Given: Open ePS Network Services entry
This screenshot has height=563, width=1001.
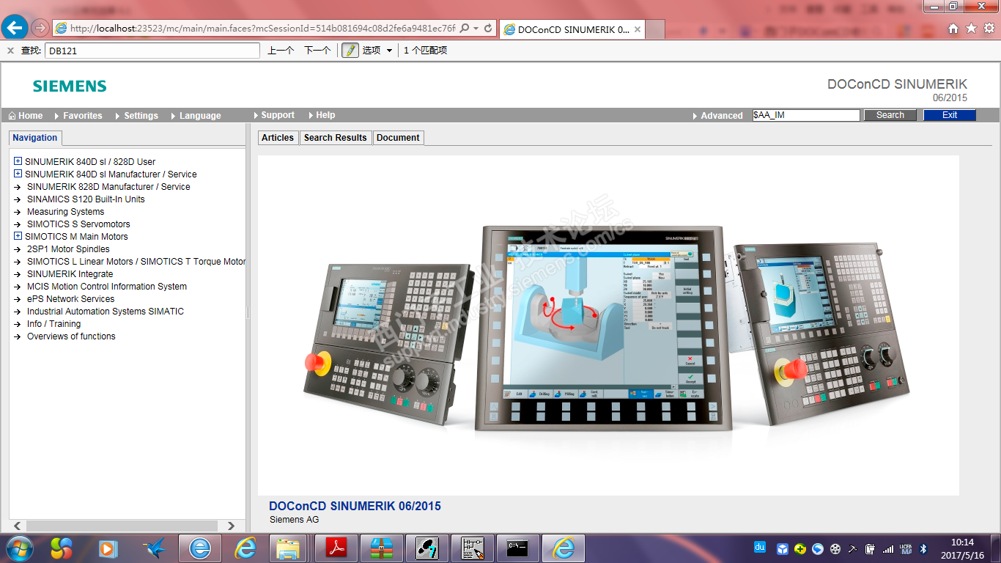Looking at the screenshot, I should click(70, 299).
